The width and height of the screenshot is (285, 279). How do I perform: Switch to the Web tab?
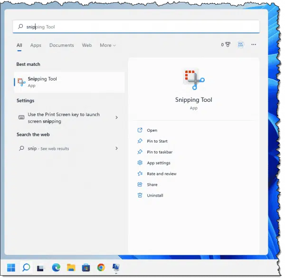(x=87, y=45)
